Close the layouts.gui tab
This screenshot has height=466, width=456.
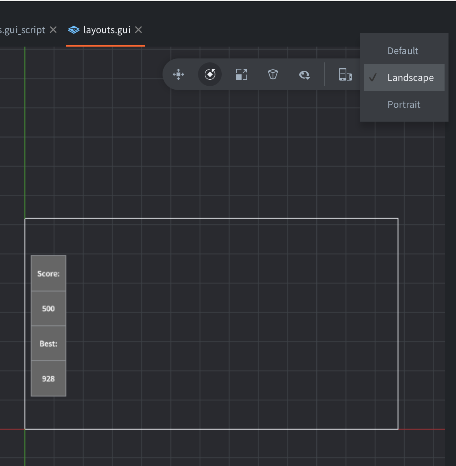click(x=138, y=29)
